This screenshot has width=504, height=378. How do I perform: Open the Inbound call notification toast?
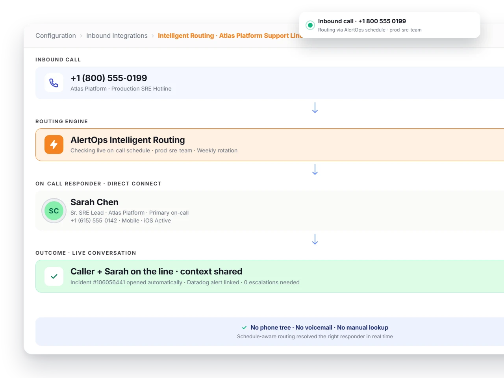(x=390, y=25)
